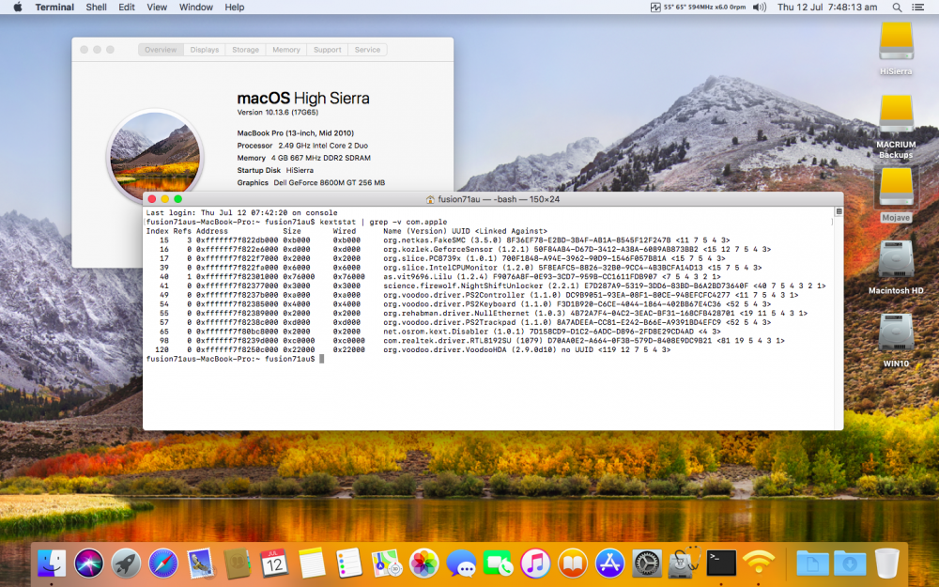Screen dimensions: 939x587
Task: Open Spotlight search magnifier in menu bar
Action: (897, 8)
